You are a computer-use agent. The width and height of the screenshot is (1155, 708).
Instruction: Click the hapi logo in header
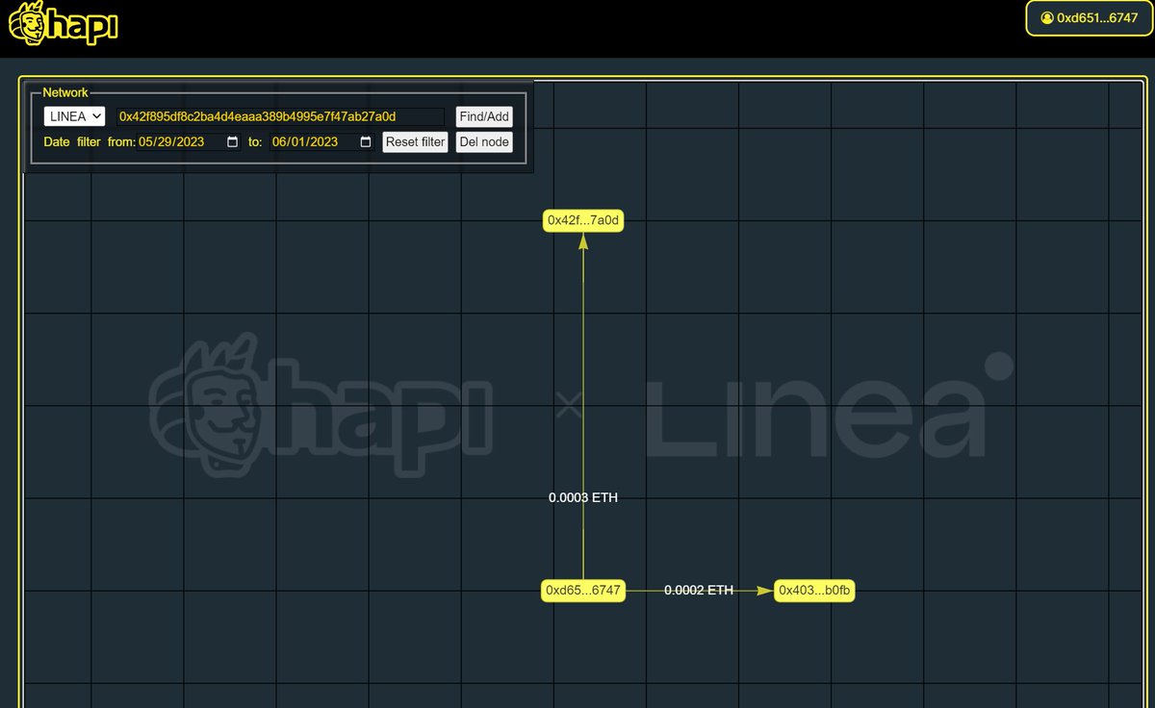click(63, 23)
